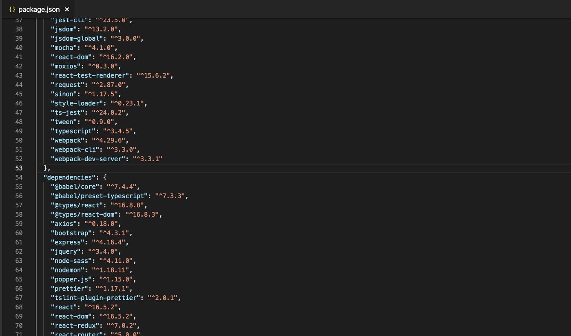The width and height of the screenshot is (571, 336).
Task: Select the "dependencies" key text
Action: point(69,177)
